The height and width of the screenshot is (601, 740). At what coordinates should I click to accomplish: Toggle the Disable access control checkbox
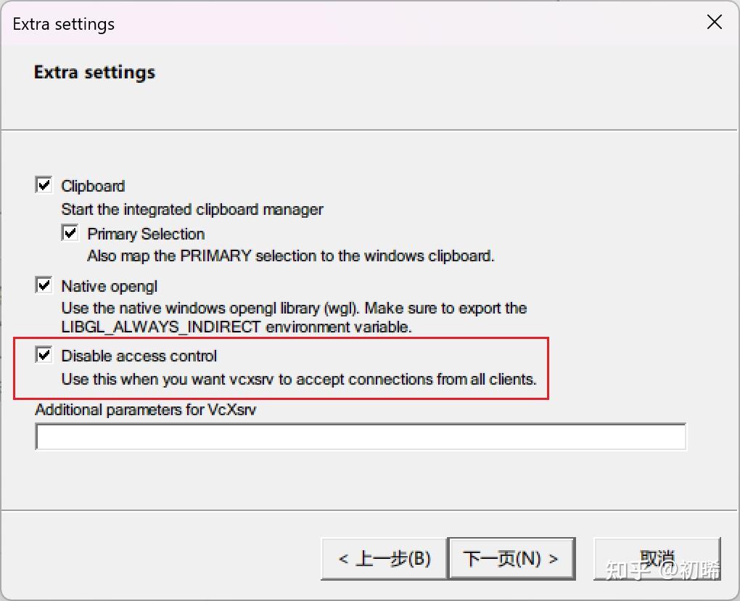pos(43,355)
